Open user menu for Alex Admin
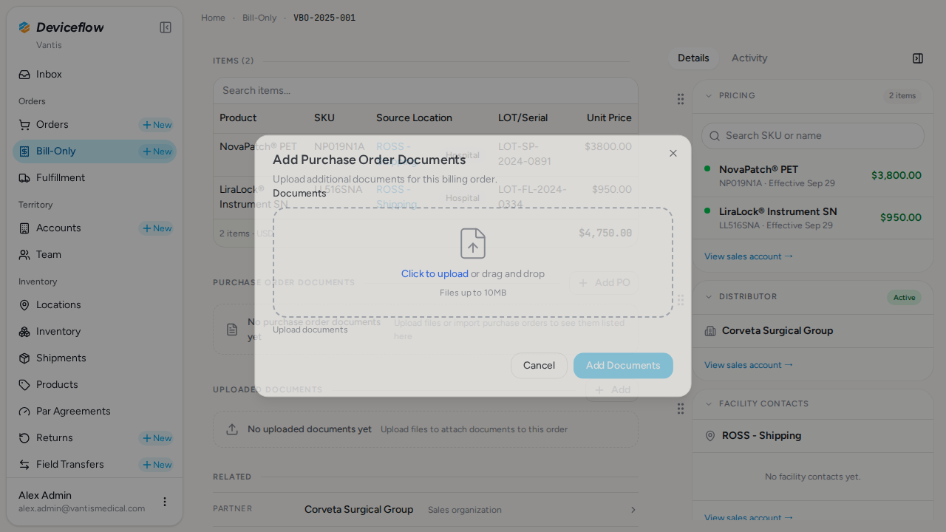This screenshot has height=532, width=946. 165,502
